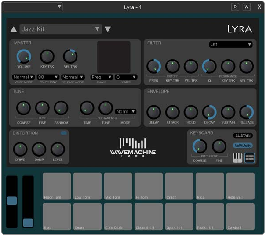Trigger the Cowbell pad
Screen dimensions: 266x235
coord(240,217)
